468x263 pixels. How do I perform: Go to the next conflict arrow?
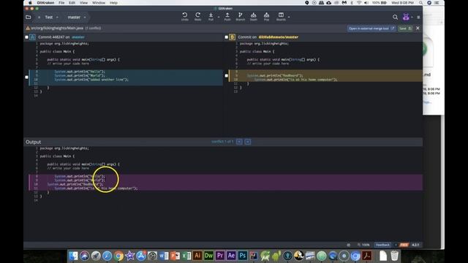pos(248,142)
